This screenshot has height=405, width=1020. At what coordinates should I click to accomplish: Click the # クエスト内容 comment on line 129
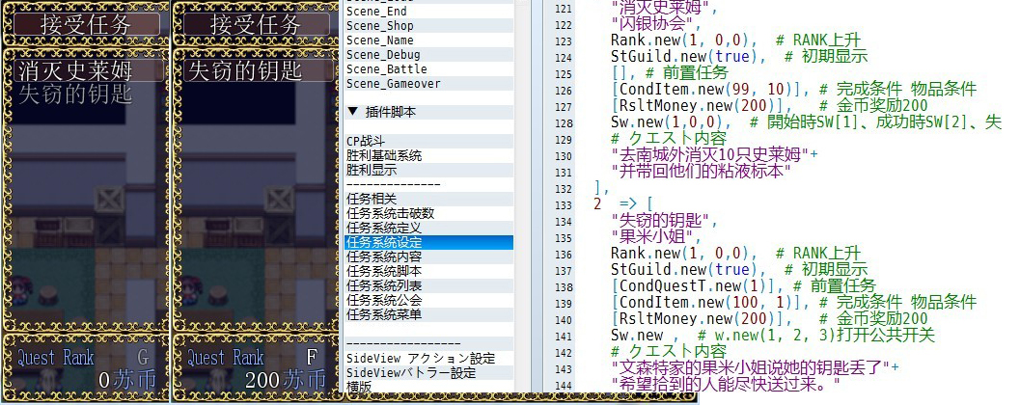click(x=669, y=139)
